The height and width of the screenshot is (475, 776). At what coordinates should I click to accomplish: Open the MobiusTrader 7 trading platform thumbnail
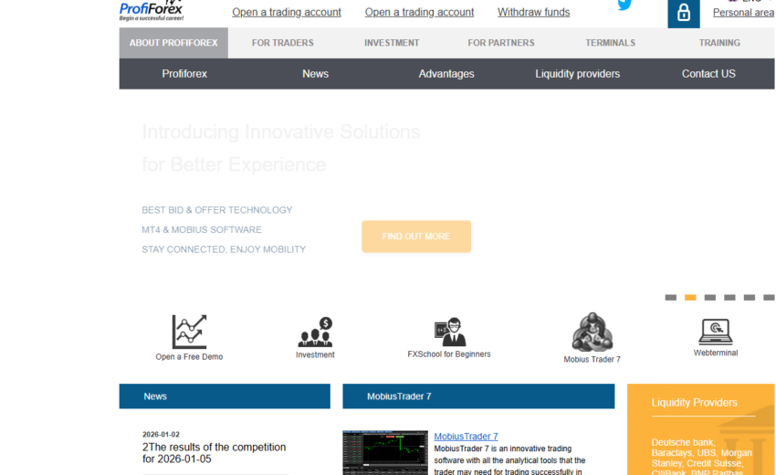pyautogui.click(x=385, y=453)
